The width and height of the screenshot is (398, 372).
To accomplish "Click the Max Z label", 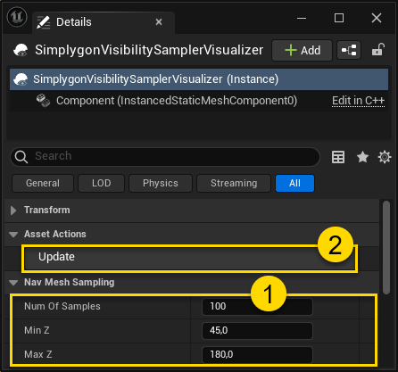I will [38, 354].
